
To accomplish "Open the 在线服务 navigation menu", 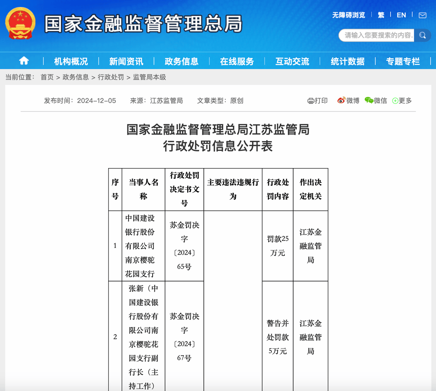I will [x=237, y=61].
